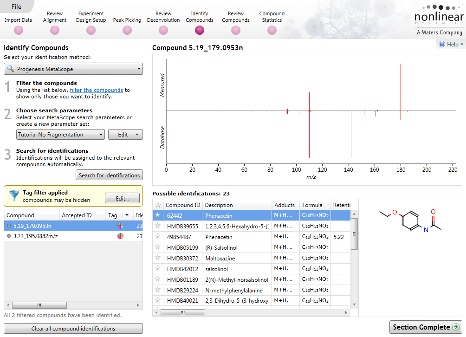Select the N-methylphenylalanine description cell

click(x=237, y=290)
